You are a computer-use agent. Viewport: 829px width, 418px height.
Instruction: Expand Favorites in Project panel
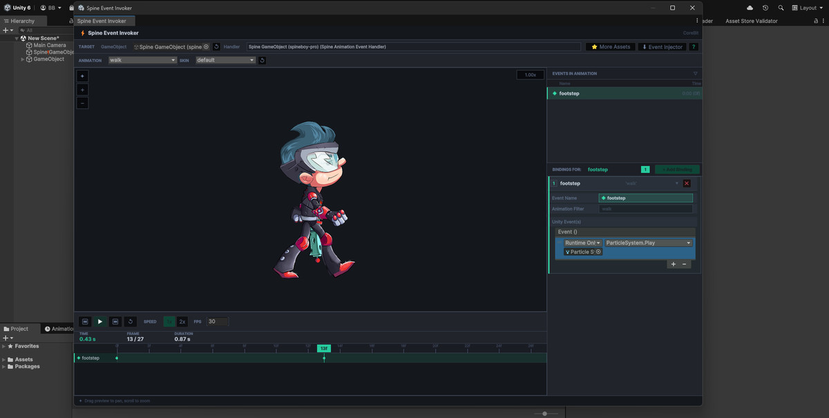[x=4, y=346]
